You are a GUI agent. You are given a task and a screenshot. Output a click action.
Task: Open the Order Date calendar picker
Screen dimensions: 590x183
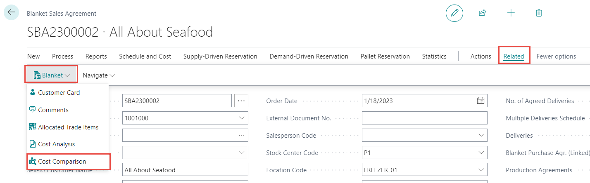481,101
